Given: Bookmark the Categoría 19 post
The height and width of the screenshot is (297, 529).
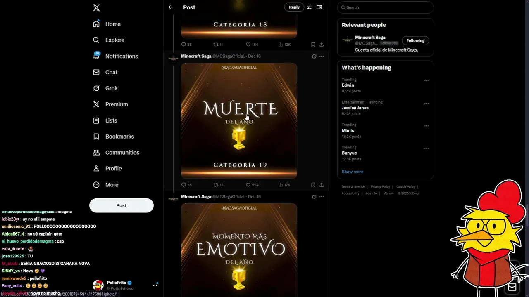Looking at the screenshot, I should pyautogui.click(x=313, y=185).
